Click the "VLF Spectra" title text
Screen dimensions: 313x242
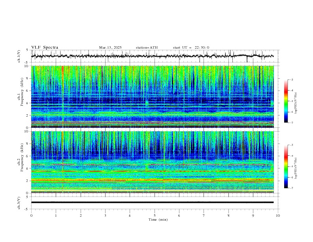tap(45, 47)
